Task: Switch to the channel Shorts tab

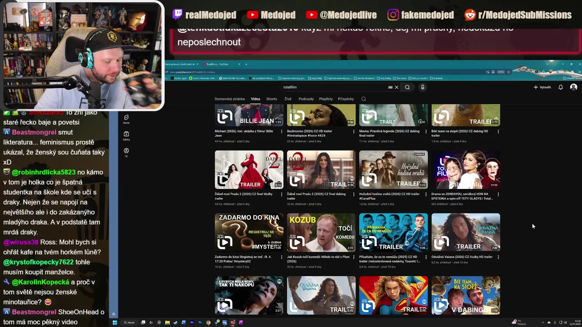Action: [271, 99]
